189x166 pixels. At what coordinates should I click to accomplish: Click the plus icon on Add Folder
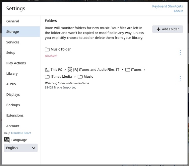click(x=158, y=29)
